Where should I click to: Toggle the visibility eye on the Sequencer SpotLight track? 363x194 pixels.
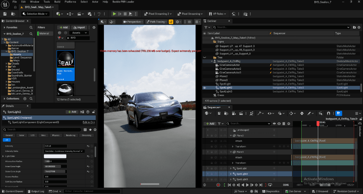pyautogui.click(x=221, y=169)
